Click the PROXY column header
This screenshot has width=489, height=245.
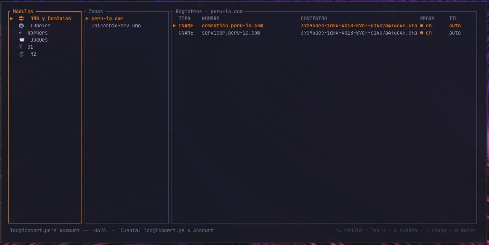click(x=427, y=19)
